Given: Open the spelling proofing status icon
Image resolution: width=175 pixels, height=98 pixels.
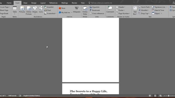Looking at the screenshot, I should click(x=20, y=96).
